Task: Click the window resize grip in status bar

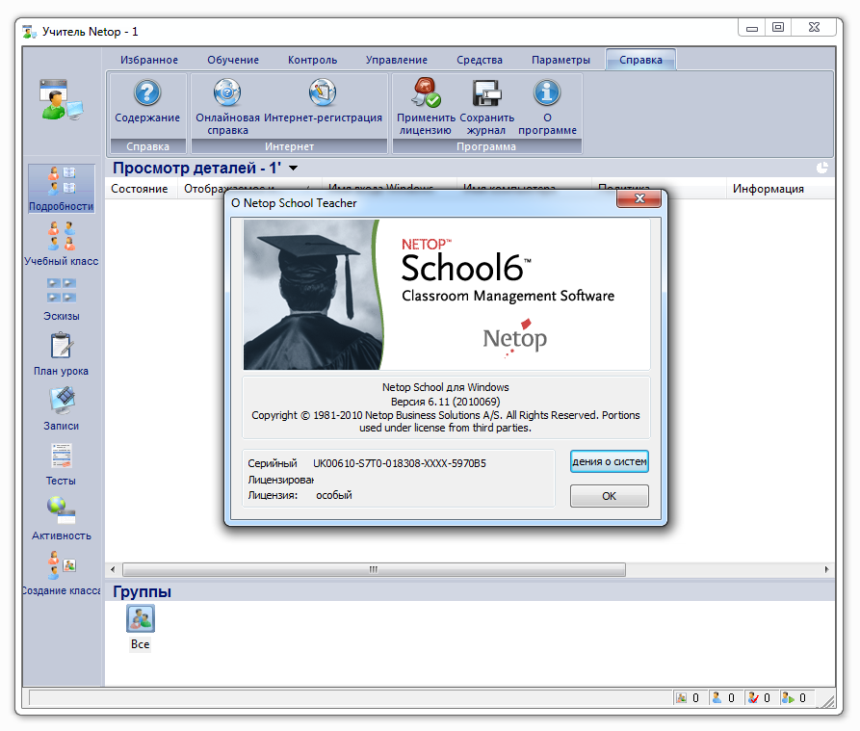Action: pyautogui.click(x=828, y=700)
